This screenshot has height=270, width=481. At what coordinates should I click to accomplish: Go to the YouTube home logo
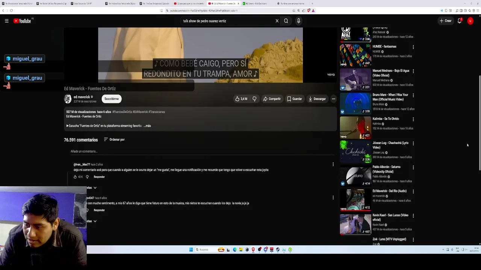coord(23,21)
